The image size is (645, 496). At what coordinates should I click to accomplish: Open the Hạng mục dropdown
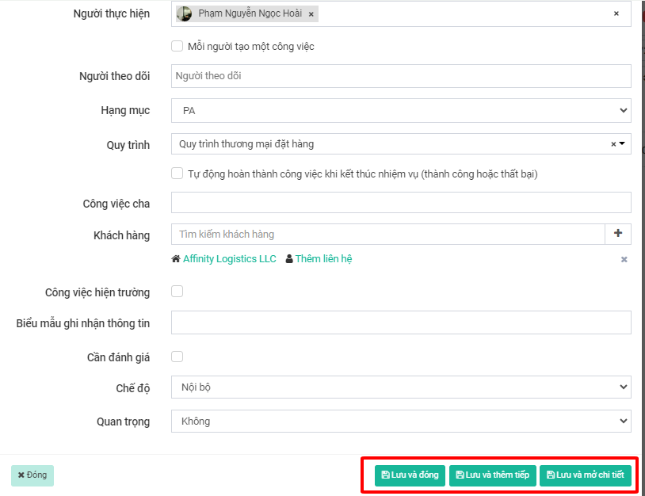pos(401,111)
